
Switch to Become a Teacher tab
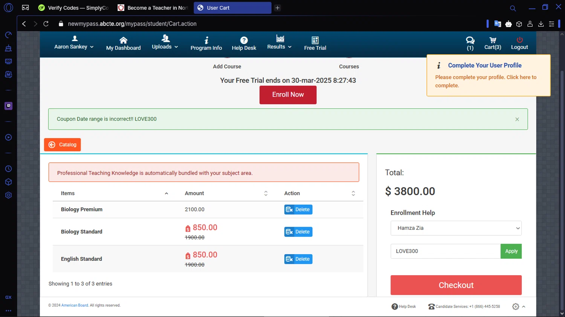click(x=153, y=8)
